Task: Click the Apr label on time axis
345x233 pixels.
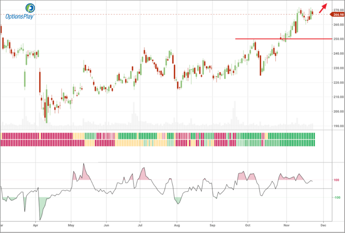Action: point(36,225)
